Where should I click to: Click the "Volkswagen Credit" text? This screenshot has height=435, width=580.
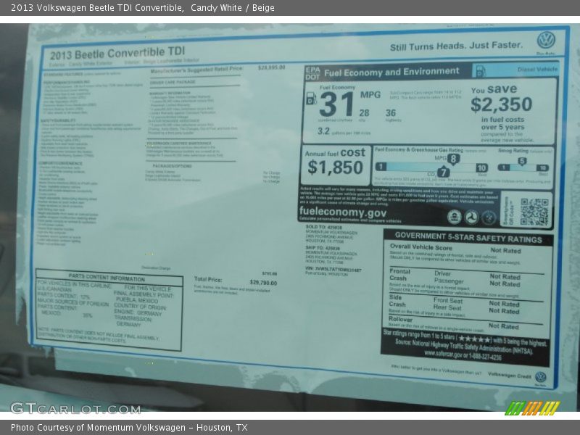(510, 375)
